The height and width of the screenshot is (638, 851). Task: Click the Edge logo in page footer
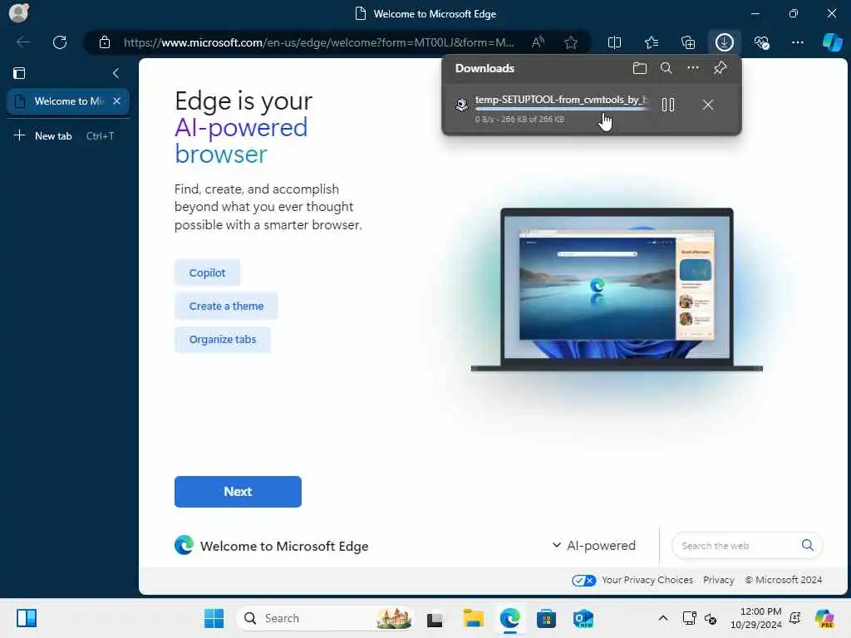(x=184, y=545)
